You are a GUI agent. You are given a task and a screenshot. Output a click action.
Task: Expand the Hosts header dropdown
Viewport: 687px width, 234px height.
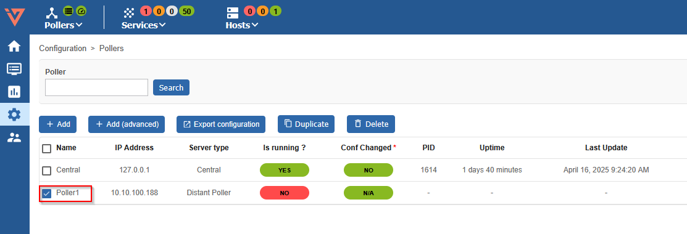click(x=242, y=25)
